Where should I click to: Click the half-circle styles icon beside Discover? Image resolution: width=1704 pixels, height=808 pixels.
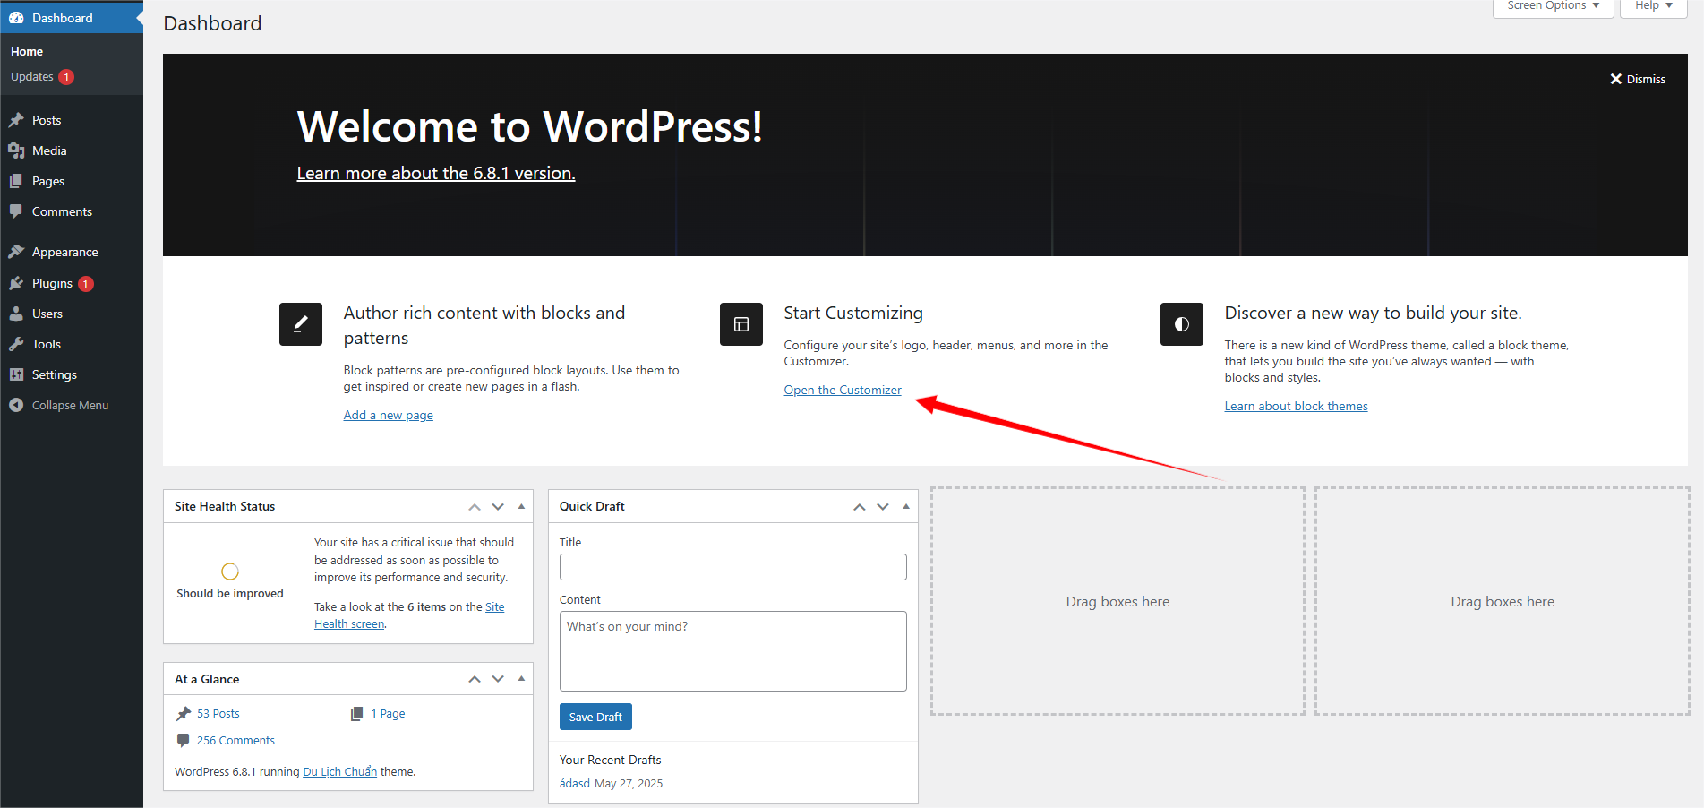point(1181,324)
